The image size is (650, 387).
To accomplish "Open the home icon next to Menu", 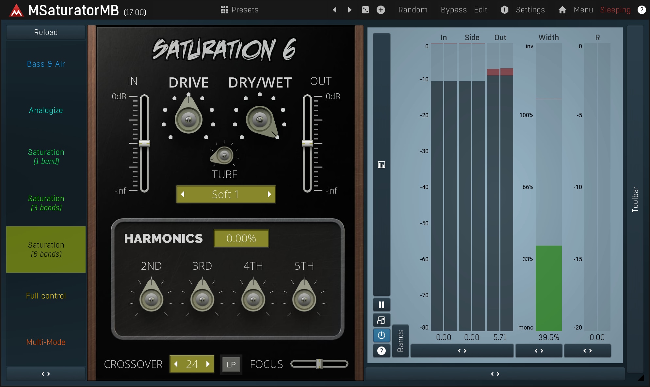I will (562, 10).
